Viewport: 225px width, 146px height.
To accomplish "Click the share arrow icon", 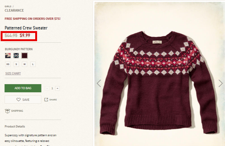I will coord(46,100).
